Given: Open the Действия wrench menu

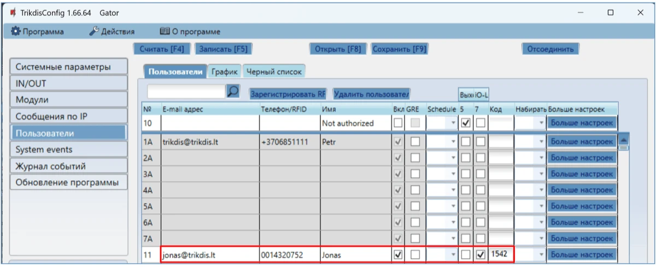Looking at the screenshot, I should pos(112,32).
